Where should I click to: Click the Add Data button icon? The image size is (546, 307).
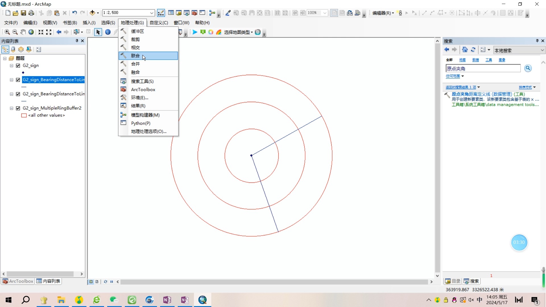[92, 13]
